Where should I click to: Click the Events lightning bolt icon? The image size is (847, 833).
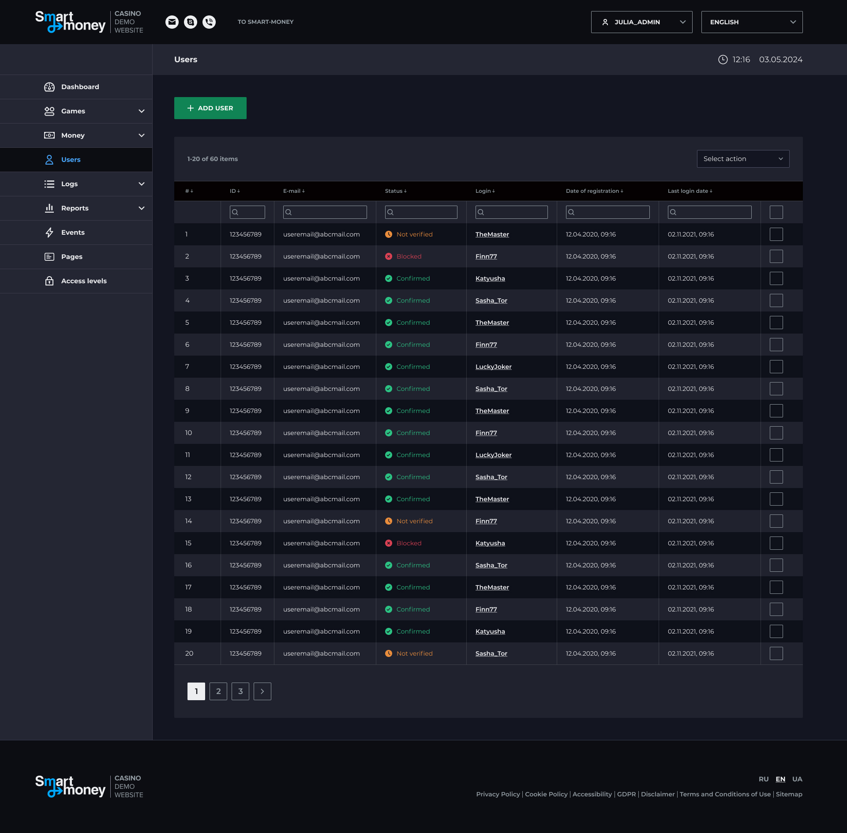tap(49, 233)
